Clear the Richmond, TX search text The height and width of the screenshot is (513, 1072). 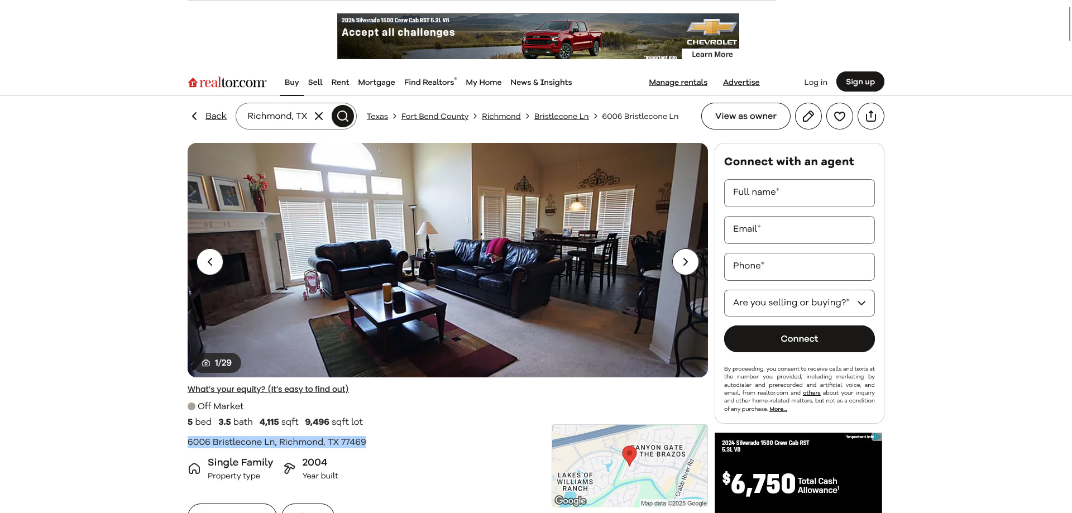point(319,116)
